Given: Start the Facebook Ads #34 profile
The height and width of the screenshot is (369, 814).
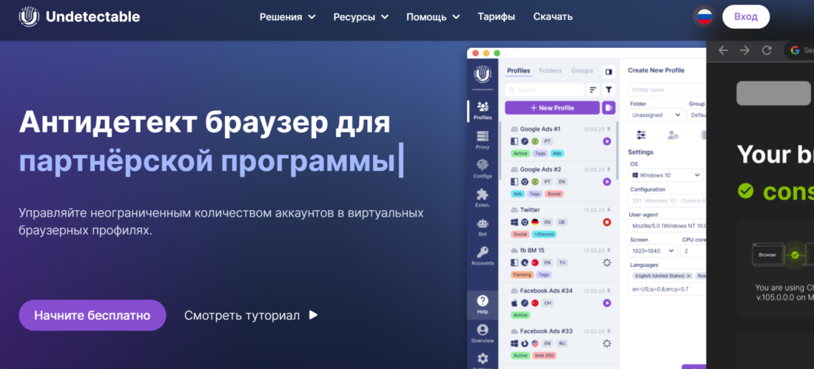Looking at the screenshot, I should pyautogui.click(x=607, y=303).
